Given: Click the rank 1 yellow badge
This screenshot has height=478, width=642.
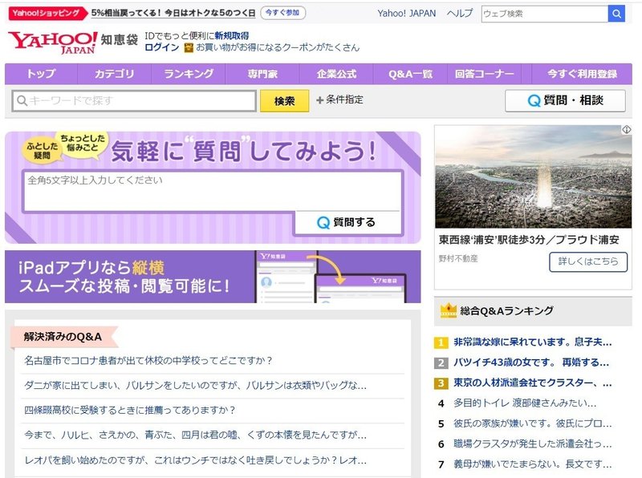Looking at the screenshot, I should (x=441, y=342).
